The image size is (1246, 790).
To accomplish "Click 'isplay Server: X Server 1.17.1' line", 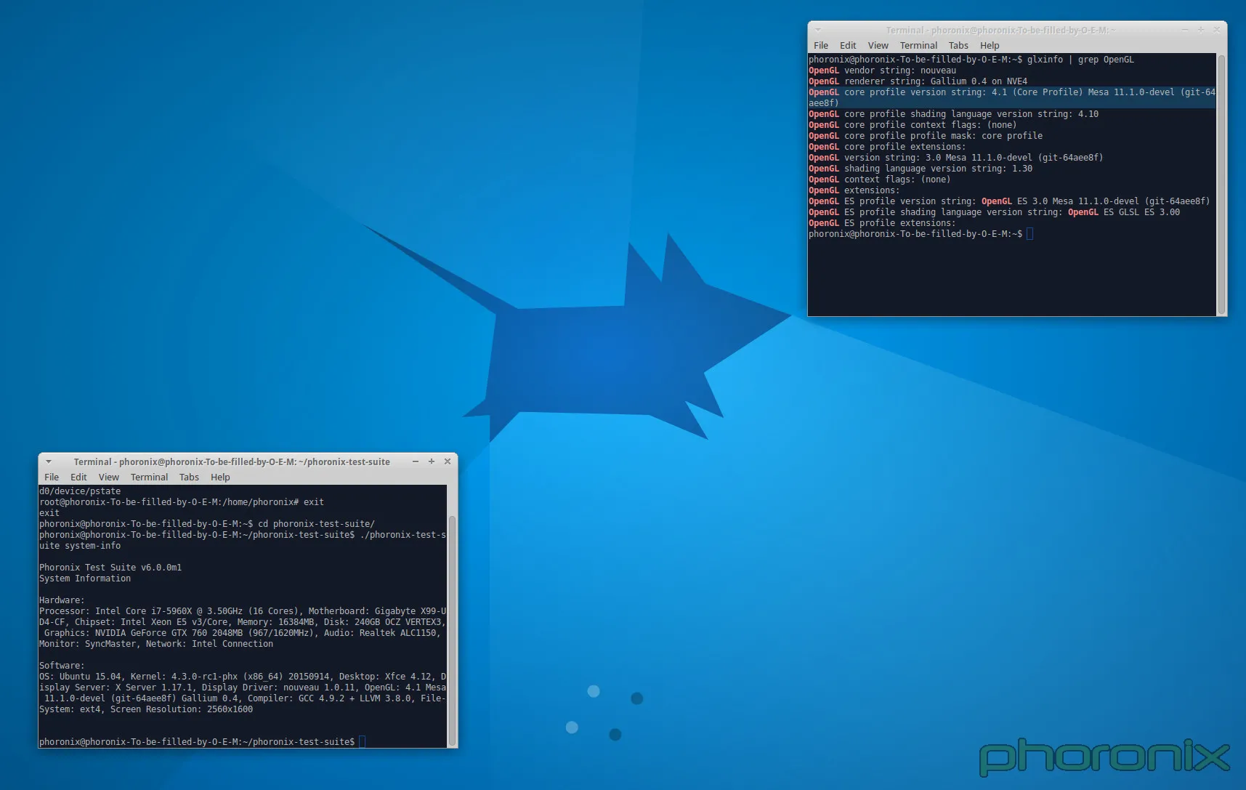I will (243, 688).
